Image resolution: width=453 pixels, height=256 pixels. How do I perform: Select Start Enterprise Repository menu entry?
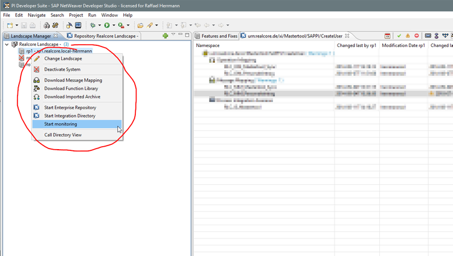coord(77,107)
